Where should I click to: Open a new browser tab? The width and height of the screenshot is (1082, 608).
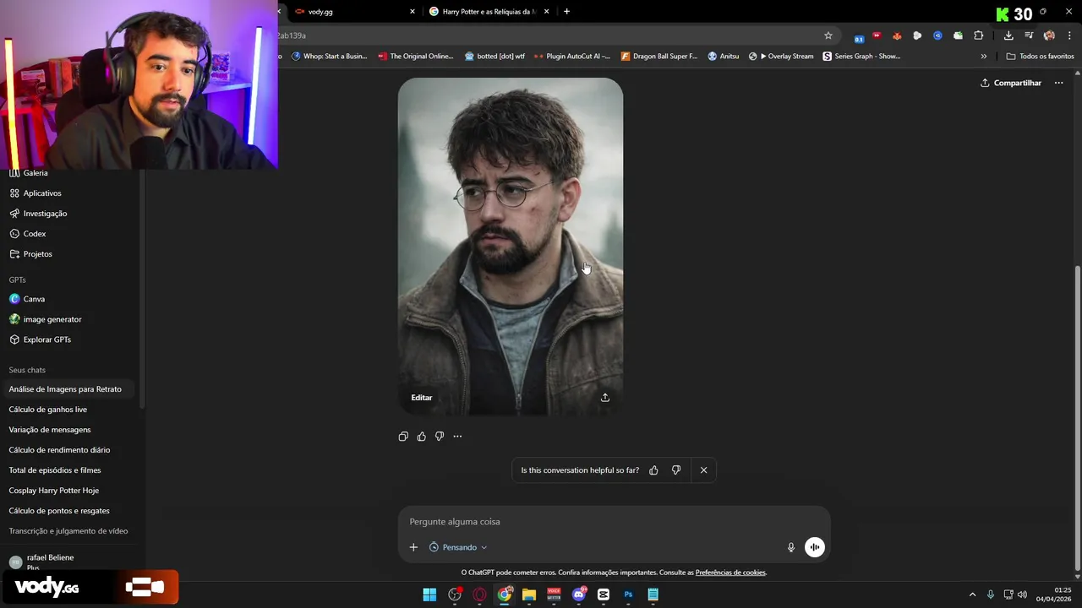click(x=566, y=12)
